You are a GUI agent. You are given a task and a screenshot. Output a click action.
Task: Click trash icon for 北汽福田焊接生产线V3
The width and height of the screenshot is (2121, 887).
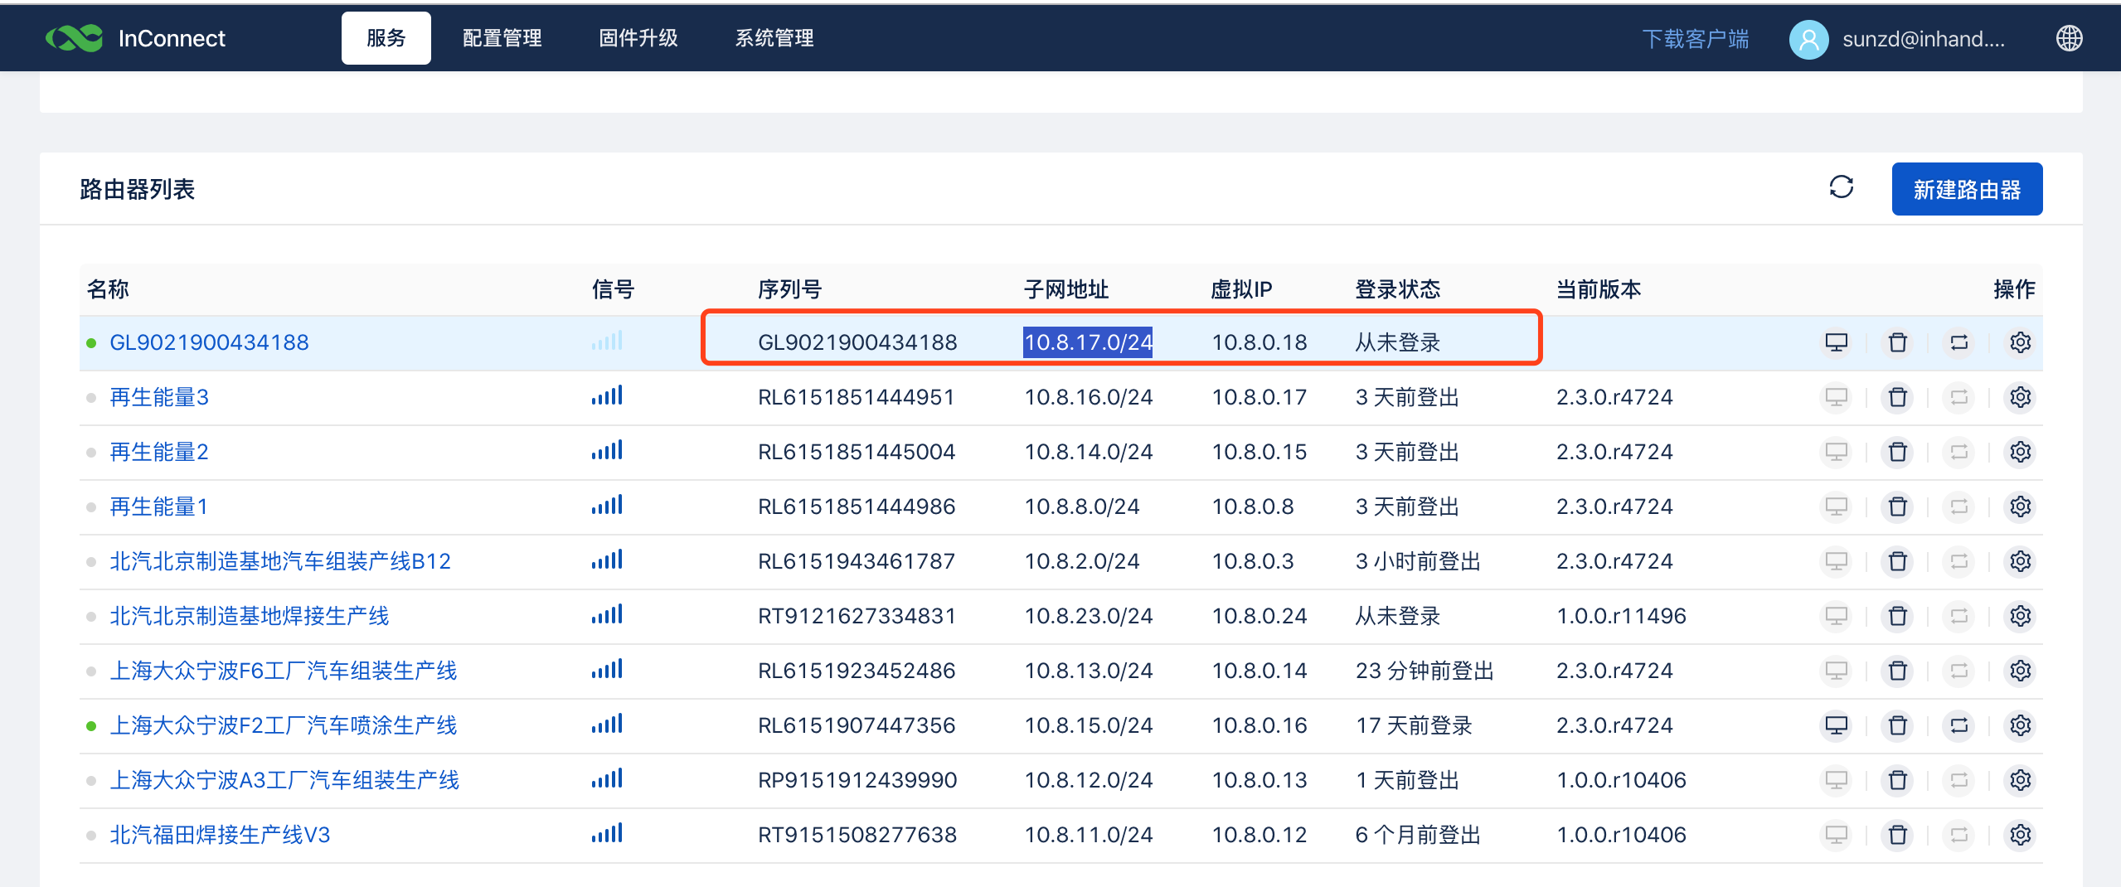[x=1897, y=836]
